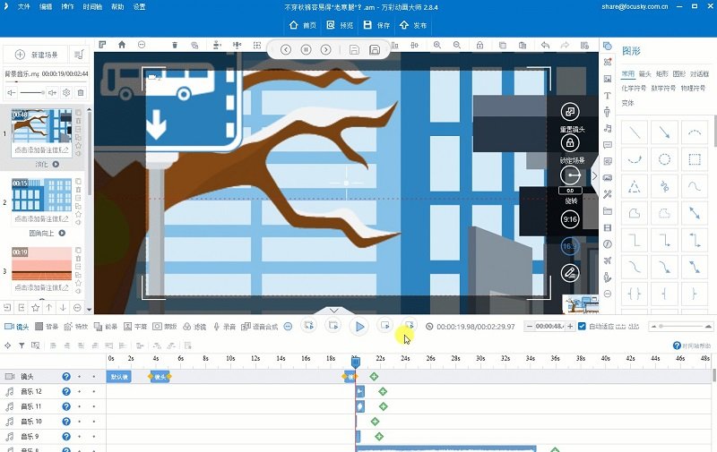Click the undo arrow in canvas toolbar

545,44
